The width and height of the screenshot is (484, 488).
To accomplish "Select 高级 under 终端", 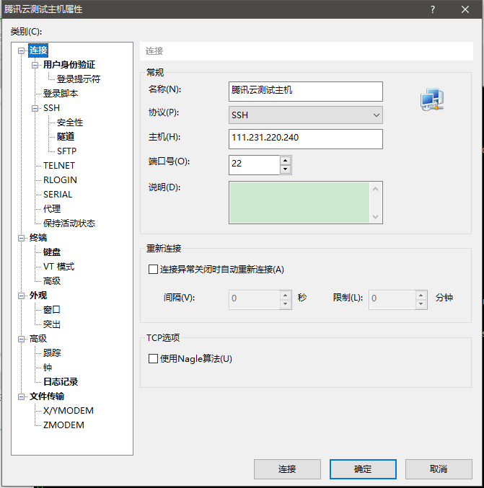I will tap(52, 281).
